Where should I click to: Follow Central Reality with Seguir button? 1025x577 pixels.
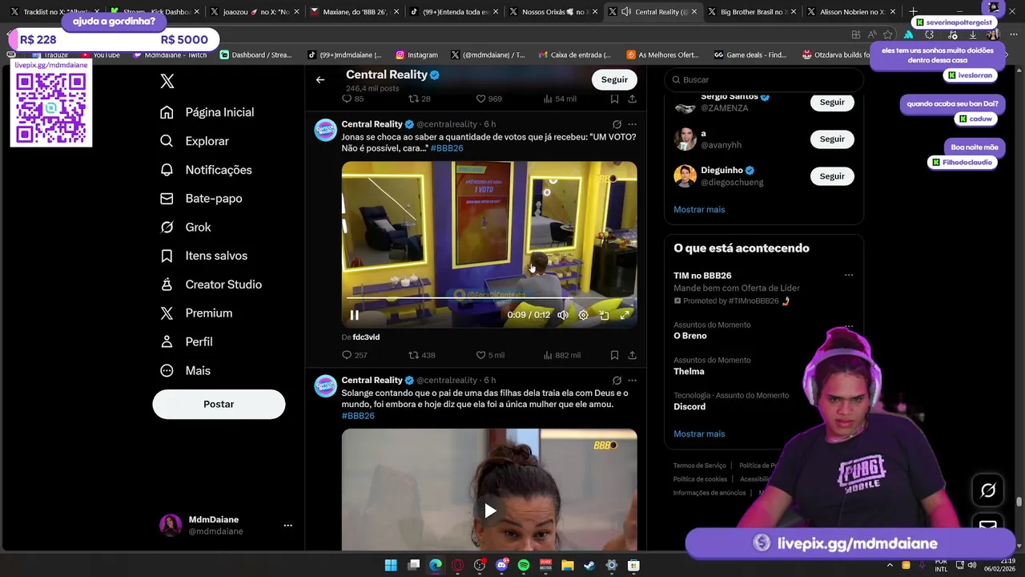click(614, 79)
